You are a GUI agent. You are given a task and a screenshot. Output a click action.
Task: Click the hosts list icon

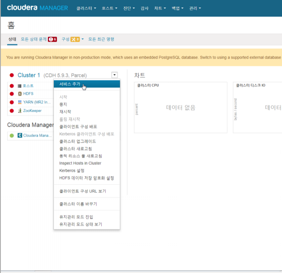pyautogui.click(x=20, y=86)
